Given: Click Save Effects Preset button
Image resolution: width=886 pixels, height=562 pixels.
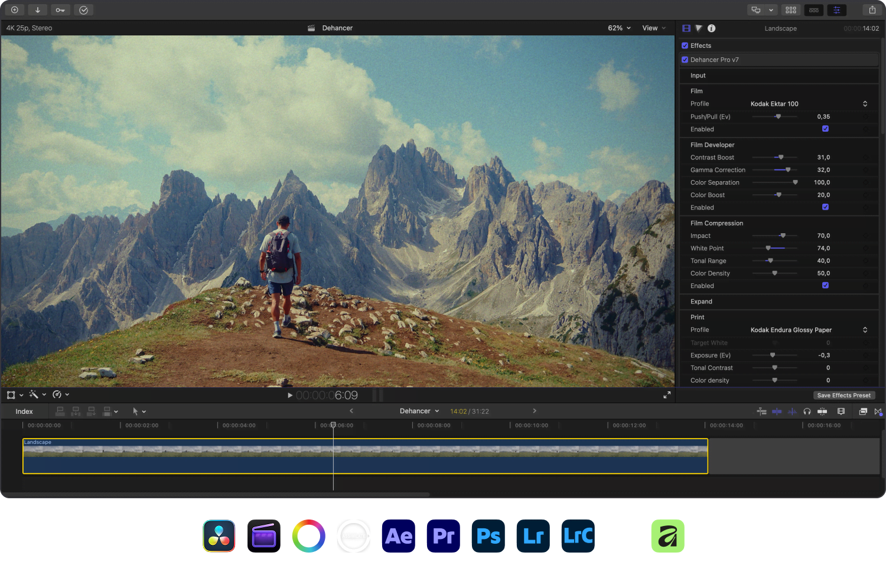Looking at the screenshot, I should point(843,396).
